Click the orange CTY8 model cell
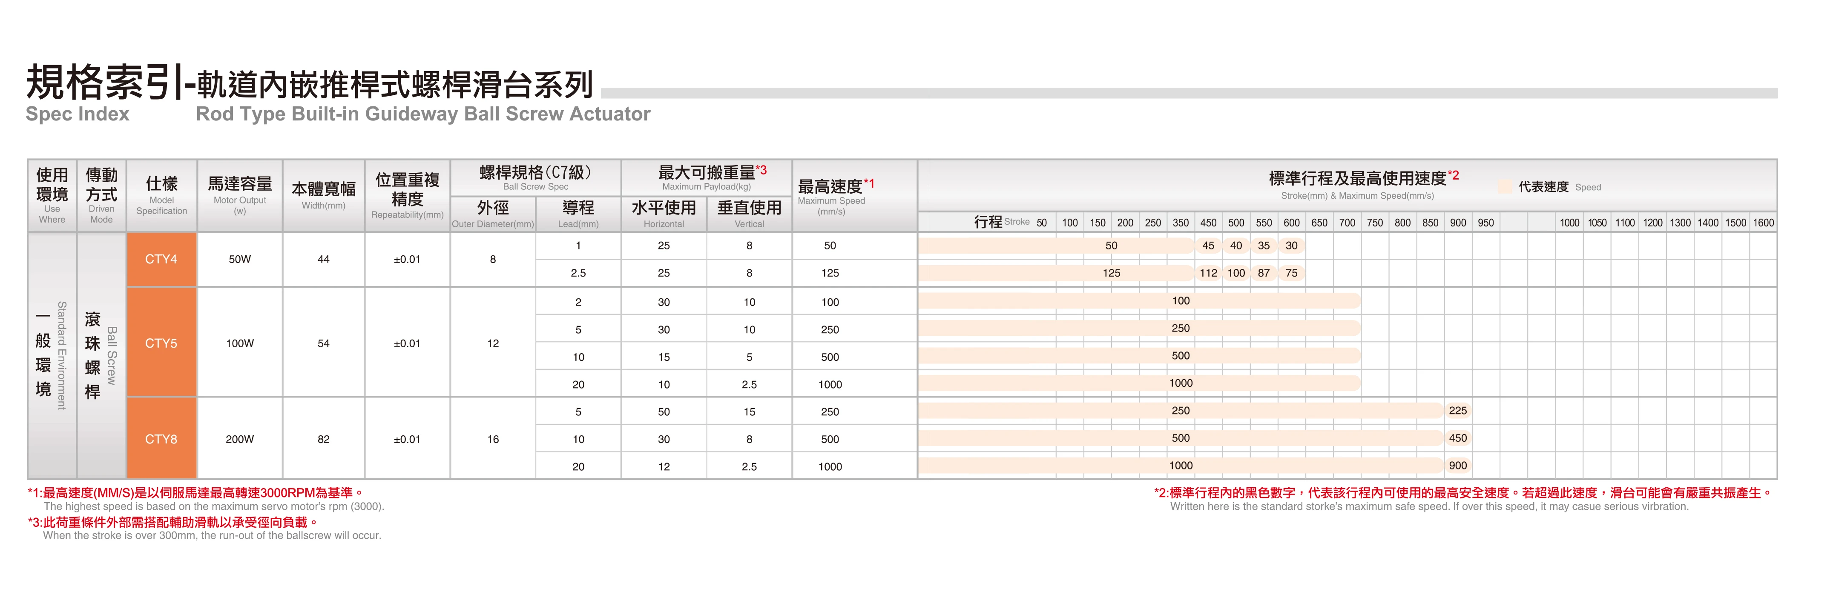The width and height of the screenshot is (1836, 603). [161, 439]
